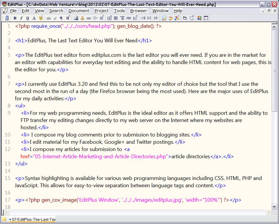This screenshot has width=279, height=224.
Task: Insert a line break tag icon
Action: coord(55,18)
